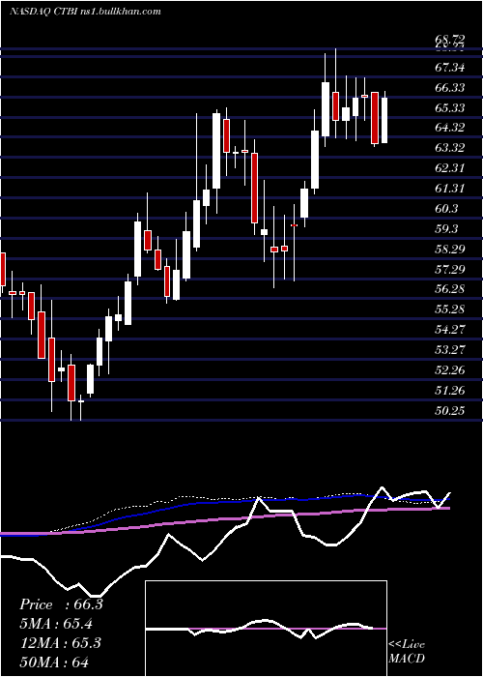Image resolution: width=483 pixels, height=677 pixels.
Task: Click the 50.25 price axis label
Action: [450, 411]
